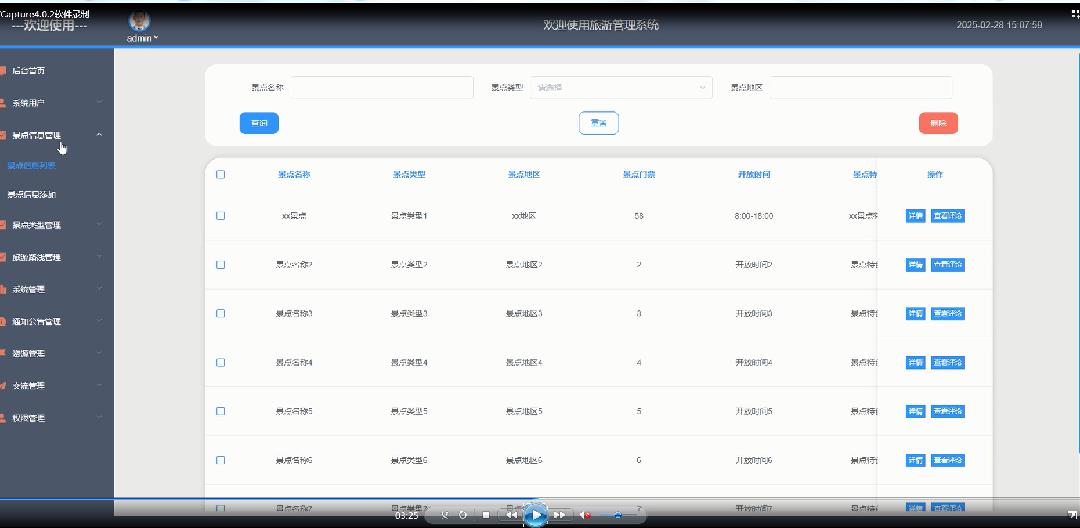The image size is (1080, 528).
Task: Click the 系统管理 sidebar icon
Action: click(x=3, y=290)
